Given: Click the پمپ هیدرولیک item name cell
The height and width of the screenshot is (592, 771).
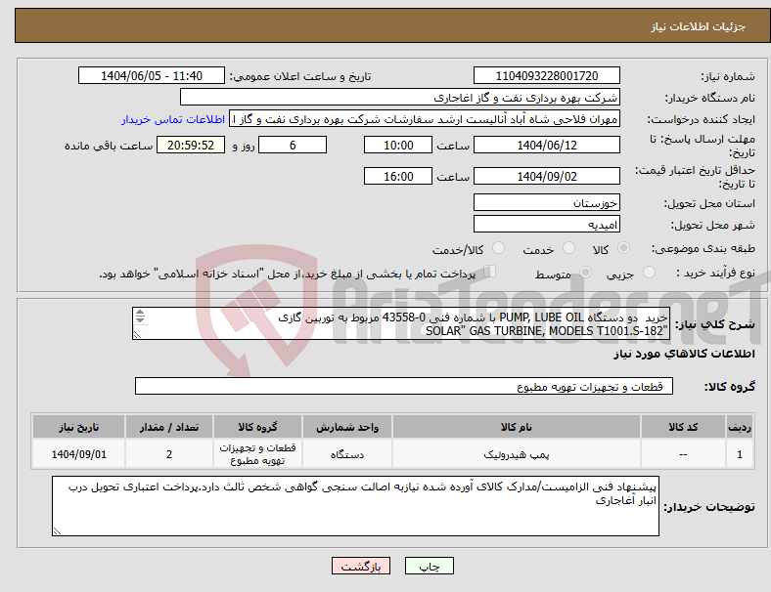Looking at the screenshot, I should [x=517, y=454].
